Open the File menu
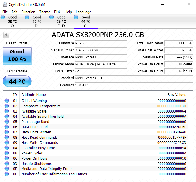Screen dimensions: 196x182 [x=5, y=12]
